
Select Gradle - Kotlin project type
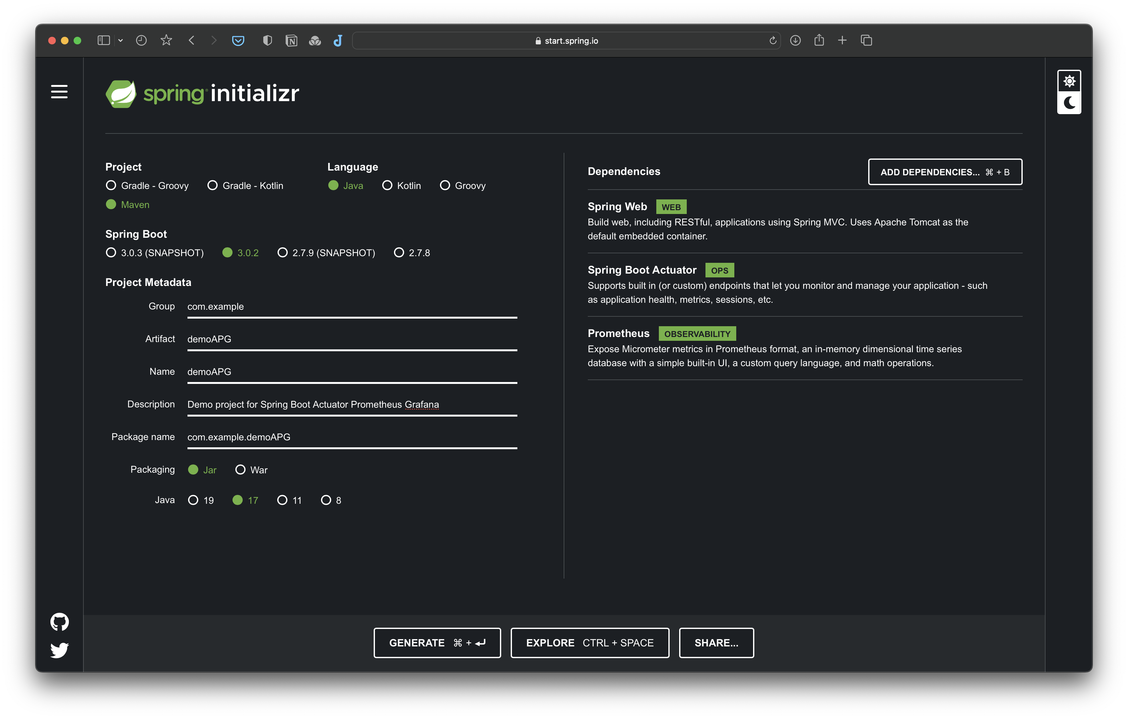213,186
